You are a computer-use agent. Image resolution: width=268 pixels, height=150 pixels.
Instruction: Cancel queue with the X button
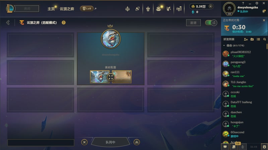(84, 142)
